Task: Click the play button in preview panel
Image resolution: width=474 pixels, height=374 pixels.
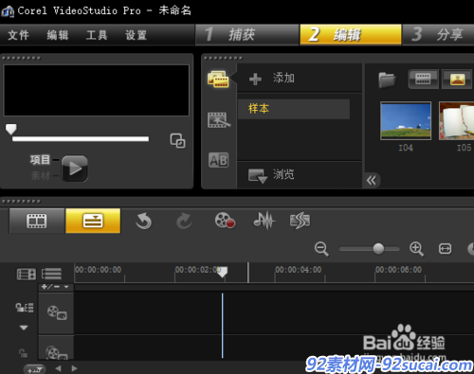Action: 75,169
